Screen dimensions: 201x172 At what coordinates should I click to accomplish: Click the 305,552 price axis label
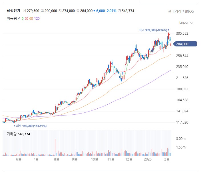(x=182, y=34)
